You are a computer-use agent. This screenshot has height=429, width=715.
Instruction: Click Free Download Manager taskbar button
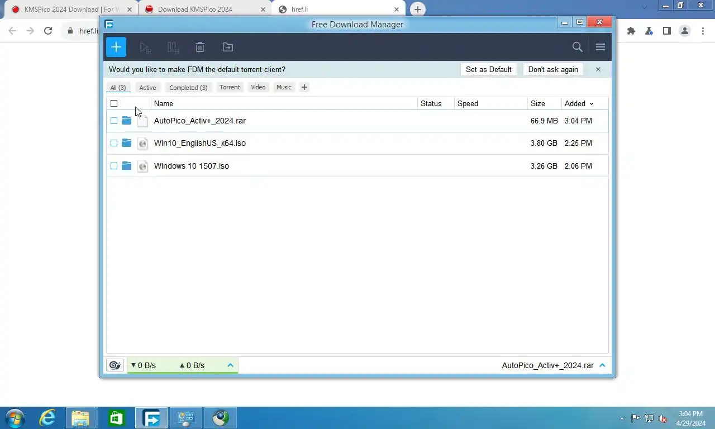pyautogui.click(x=151, y=418)
